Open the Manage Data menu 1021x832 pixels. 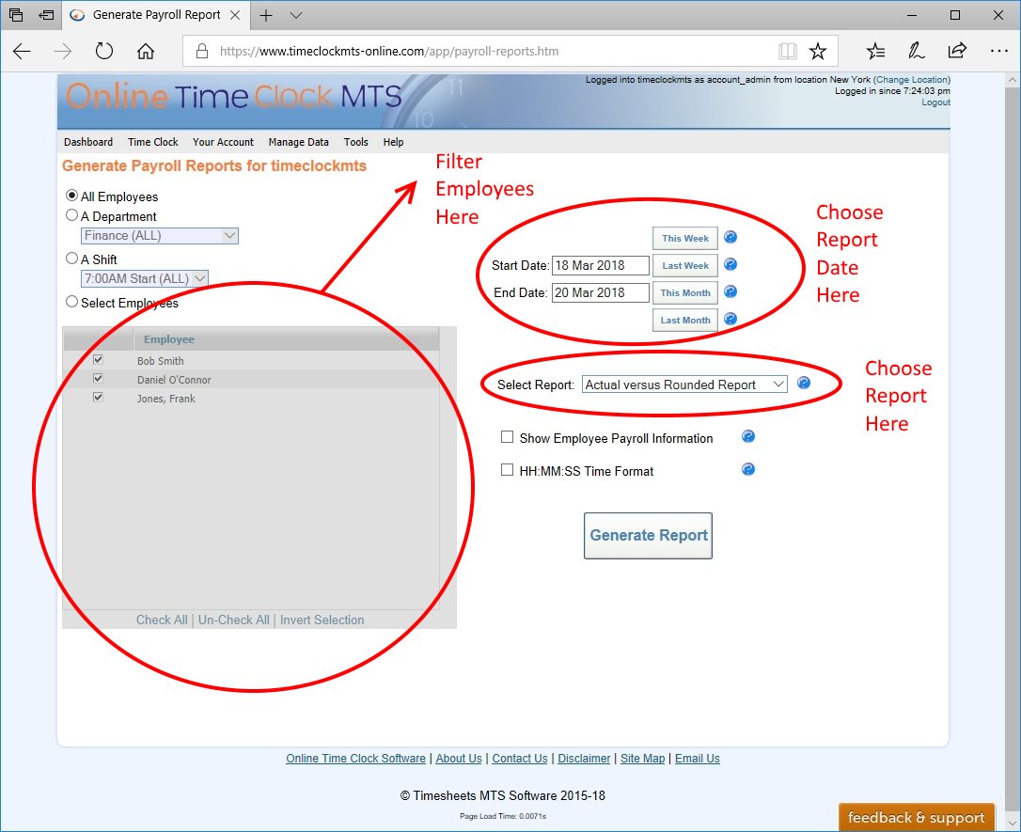pos(298,142)
